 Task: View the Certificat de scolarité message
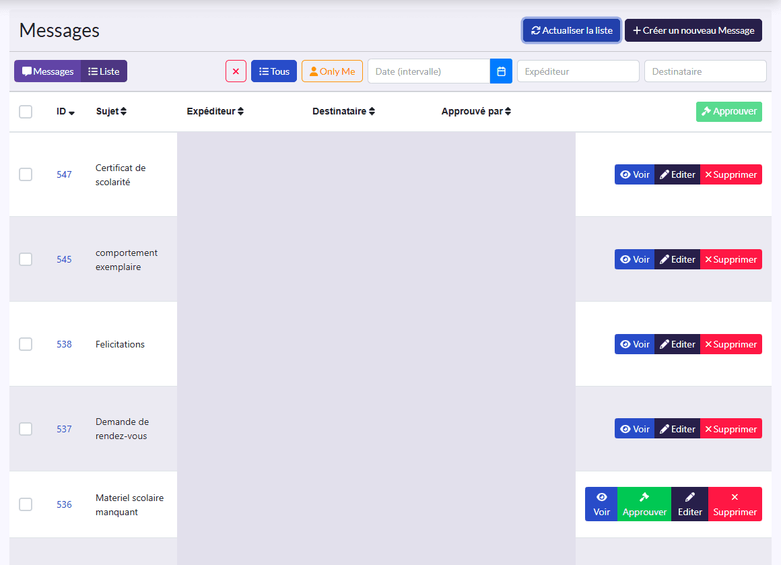pyautogui.click(x=634, y=174)
